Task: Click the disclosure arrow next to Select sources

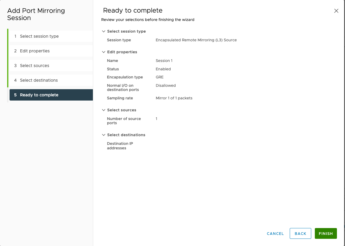Action: point(104,110)
